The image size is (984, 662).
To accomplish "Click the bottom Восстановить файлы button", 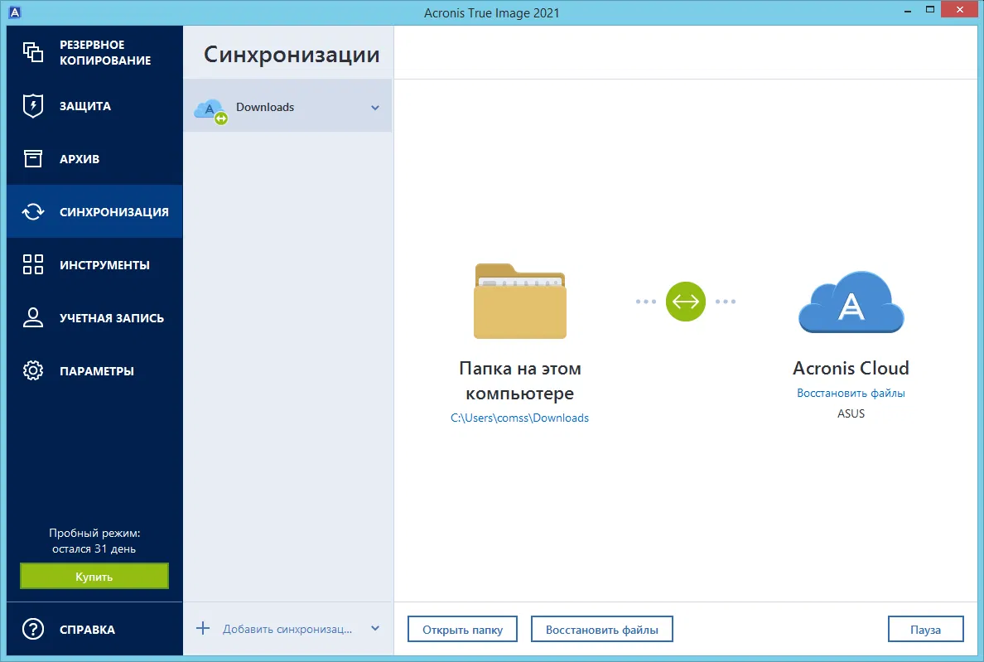I will (602, 630).
